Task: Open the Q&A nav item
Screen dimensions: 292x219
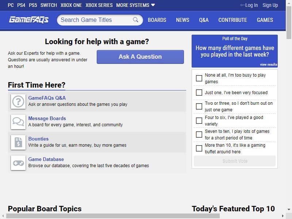Action: [204, 20]
